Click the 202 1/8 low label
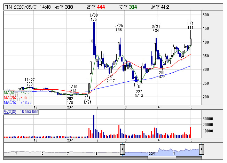Screen dimensions: 227x163 [x=70, y=100]
